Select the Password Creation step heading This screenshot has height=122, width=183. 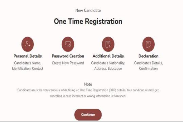[68, 56]
